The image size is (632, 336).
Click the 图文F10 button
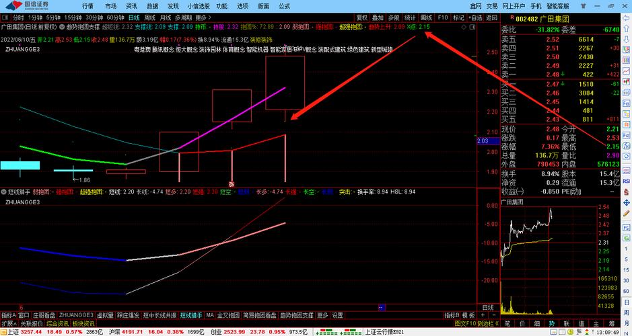click(465, 323)
